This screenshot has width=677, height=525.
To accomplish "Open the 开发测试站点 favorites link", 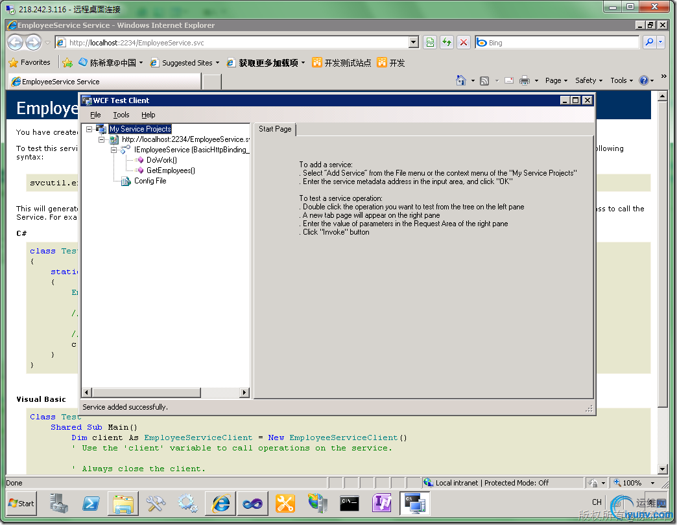I will click(x=342, y=63).
